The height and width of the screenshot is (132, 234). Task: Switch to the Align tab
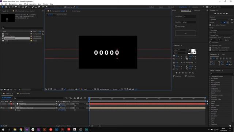(x=223, y=54)
